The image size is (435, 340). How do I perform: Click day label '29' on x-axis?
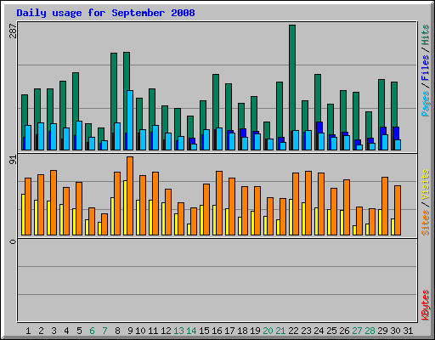[x=382, y=331]
